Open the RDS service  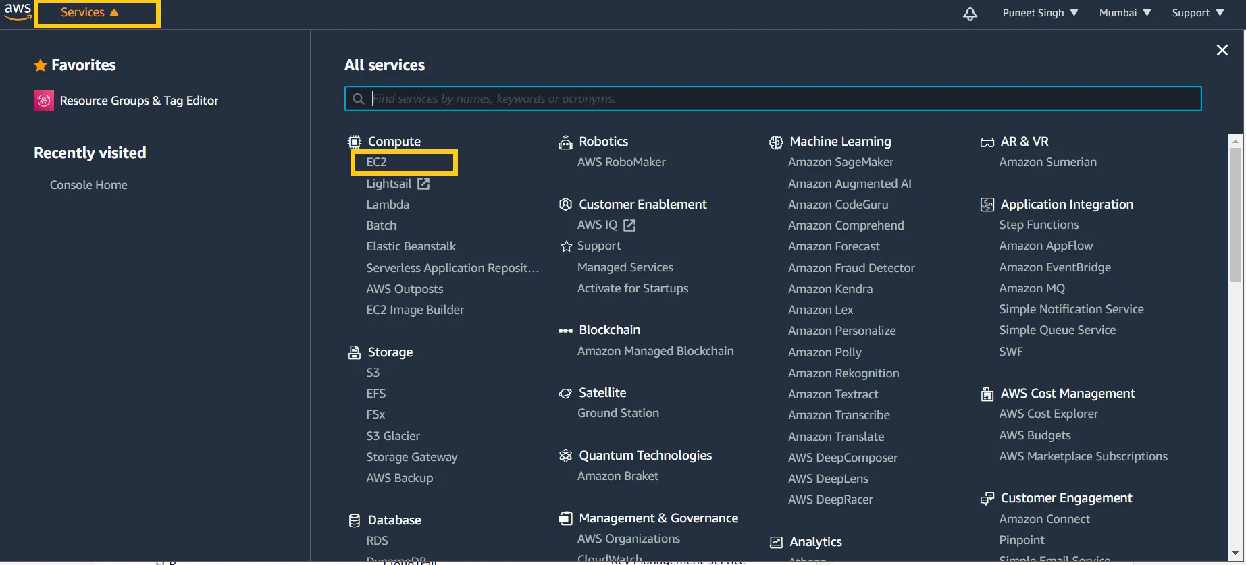pyautogui.click(x=377, y=541)
